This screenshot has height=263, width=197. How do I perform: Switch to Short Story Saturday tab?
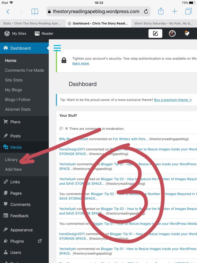tap(164, 23)
